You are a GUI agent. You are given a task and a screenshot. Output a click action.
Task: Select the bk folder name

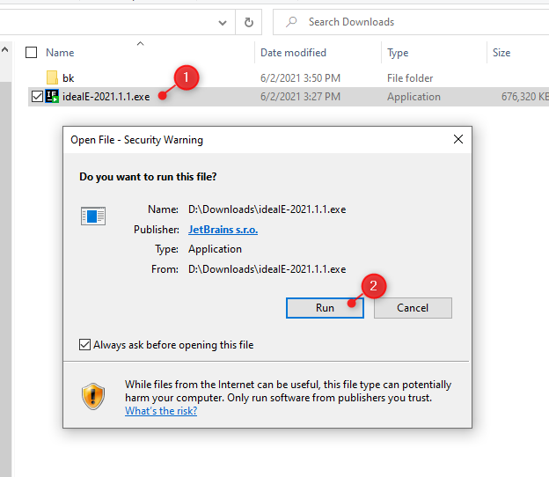click(69, 78)
